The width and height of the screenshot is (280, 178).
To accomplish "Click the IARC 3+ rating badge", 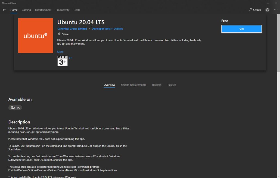I will point(62,61).
